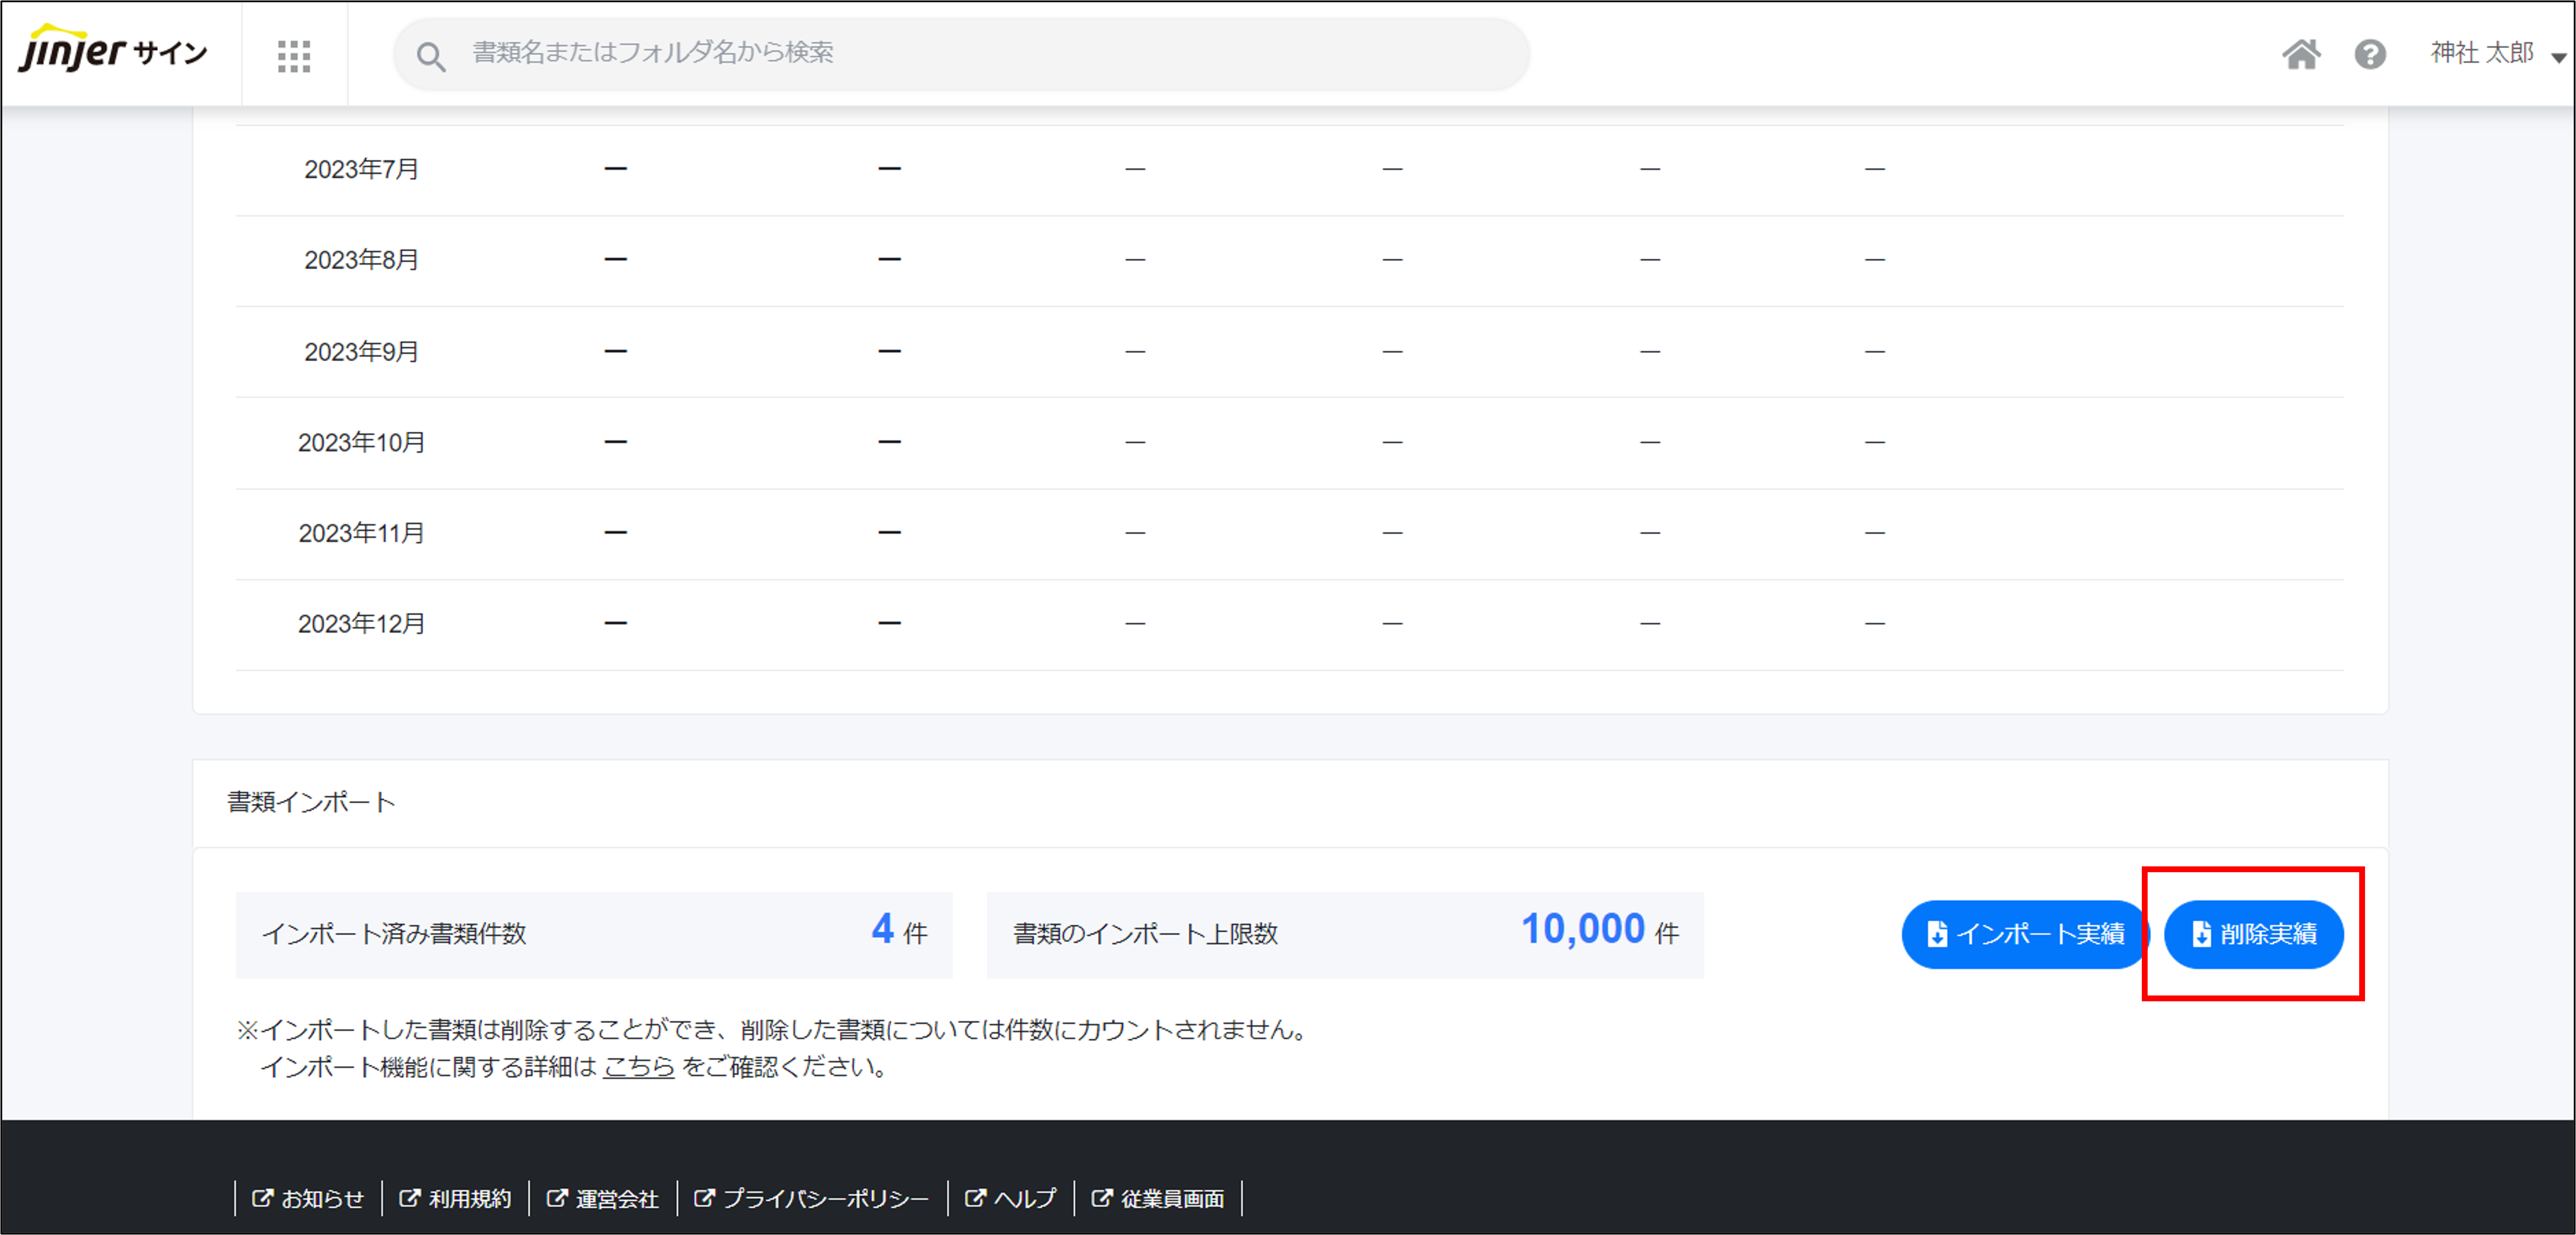Go to home via house icon

(x=2300, y=54)
